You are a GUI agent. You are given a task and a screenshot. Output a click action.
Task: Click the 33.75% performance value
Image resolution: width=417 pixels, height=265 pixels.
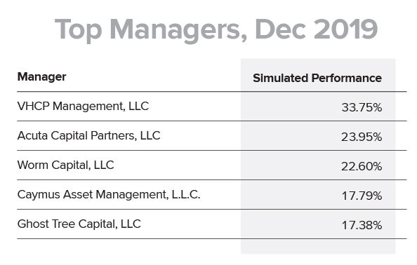pos(362,107)
